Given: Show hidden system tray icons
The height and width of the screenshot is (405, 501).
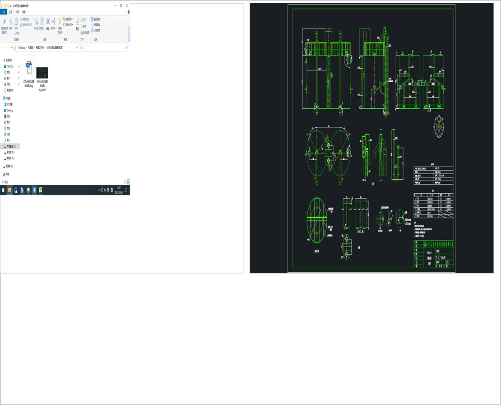Looking at the screenshot, I should tap(99, 190).
